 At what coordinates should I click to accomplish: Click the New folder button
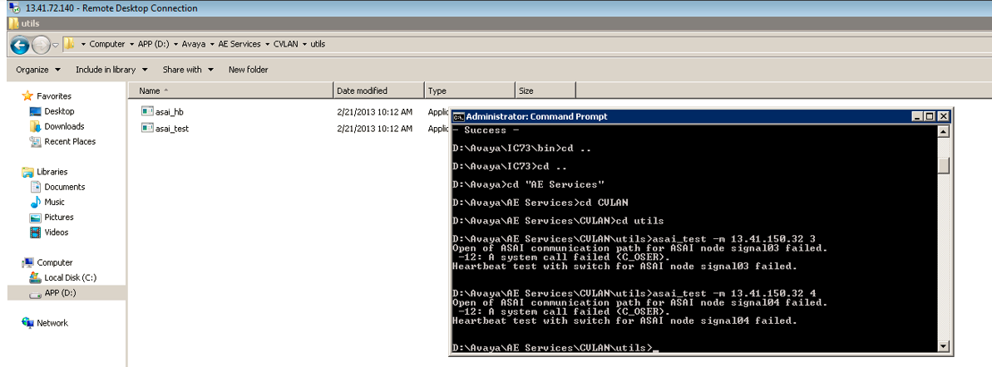tap(248, 70)
